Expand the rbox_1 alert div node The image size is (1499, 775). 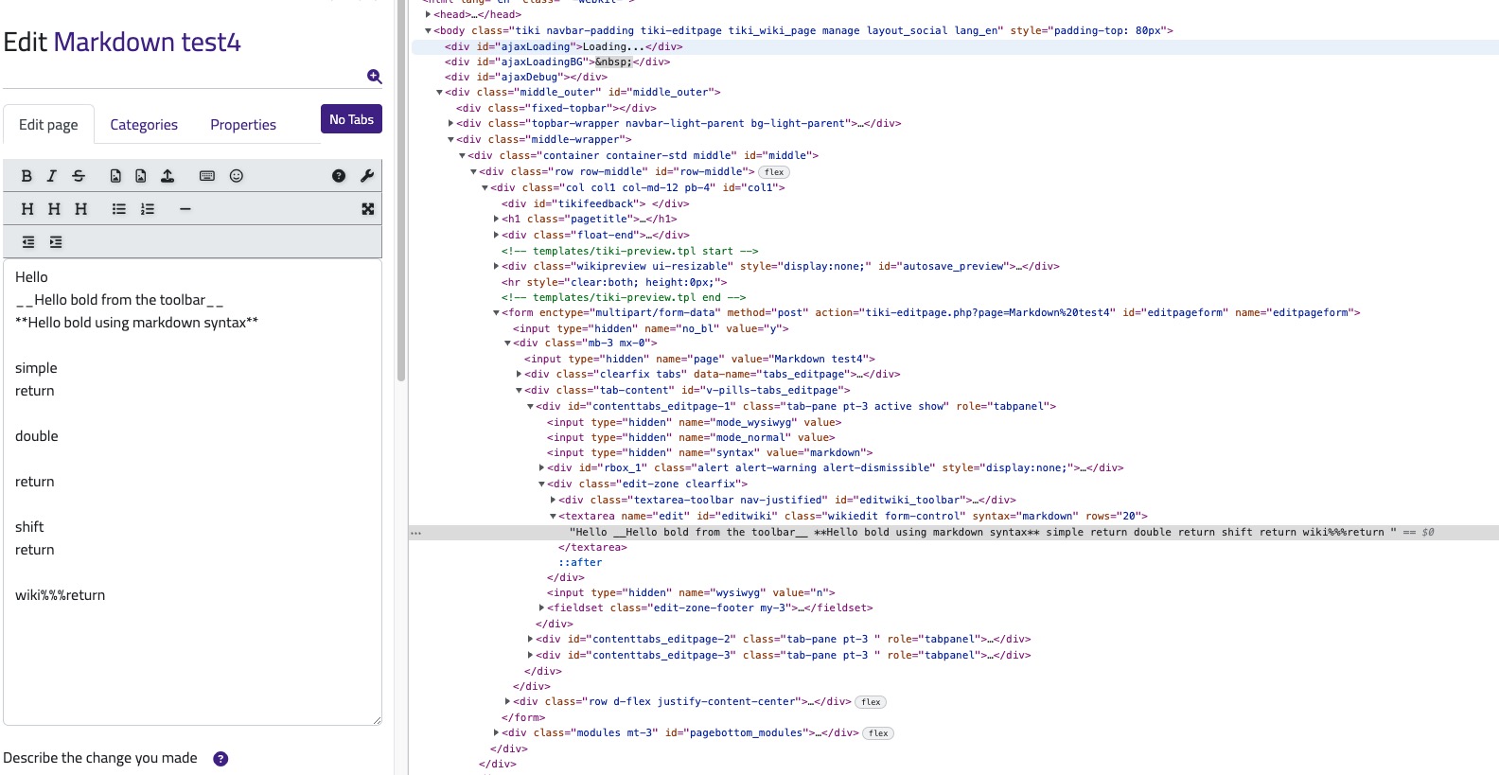pos(541,467)
